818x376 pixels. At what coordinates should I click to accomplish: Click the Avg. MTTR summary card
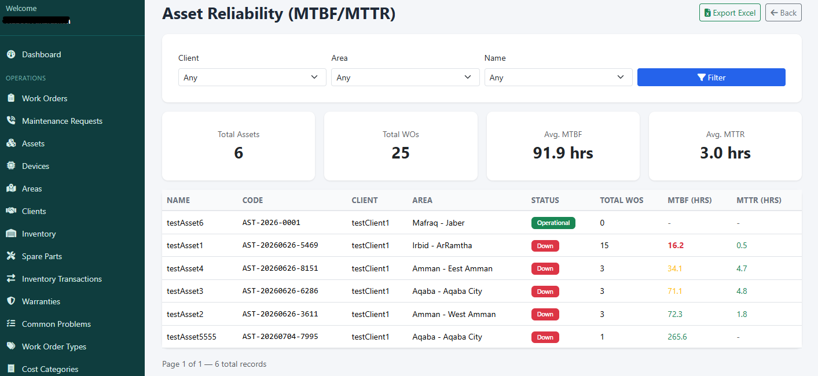(725, 146)
